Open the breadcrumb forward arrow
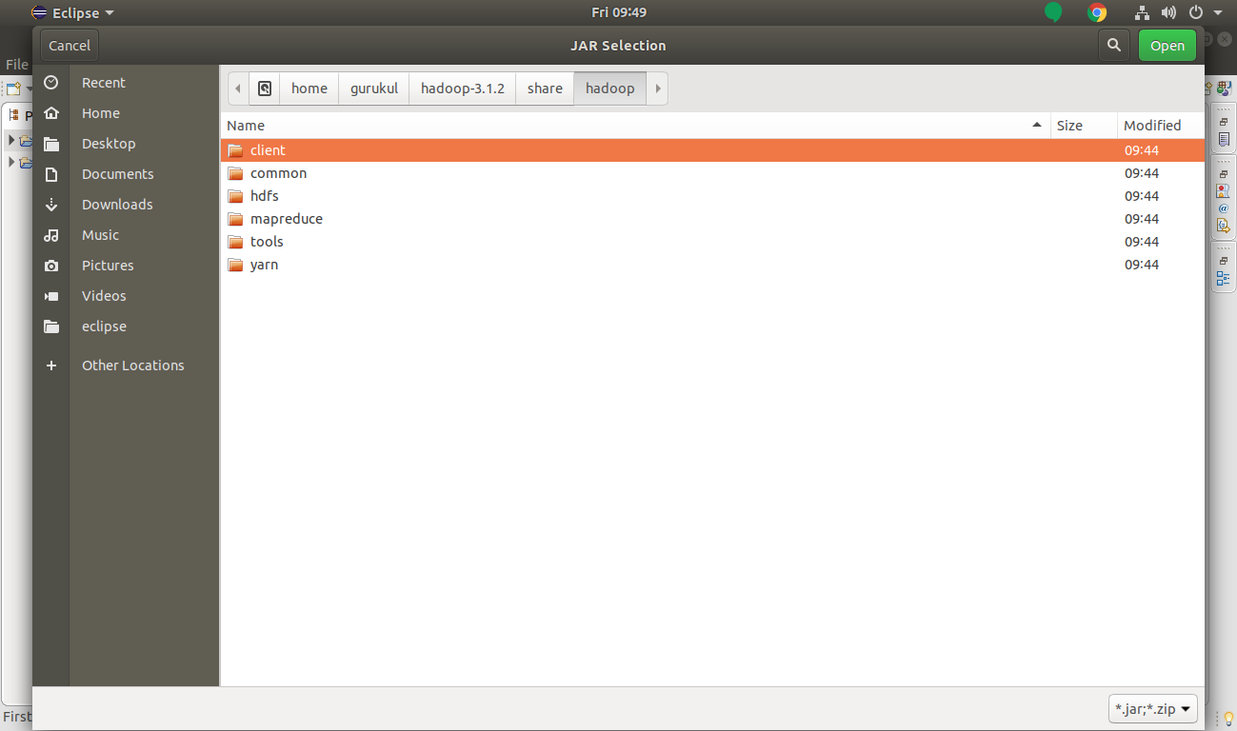This screenshot has height=731, width=1237. (656, 88)
